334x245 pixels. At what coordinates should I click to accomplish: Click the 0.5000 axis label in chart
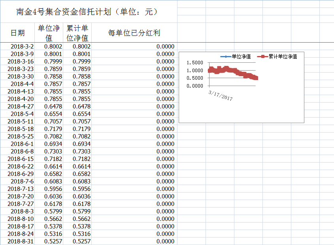[x=195, y=78]
